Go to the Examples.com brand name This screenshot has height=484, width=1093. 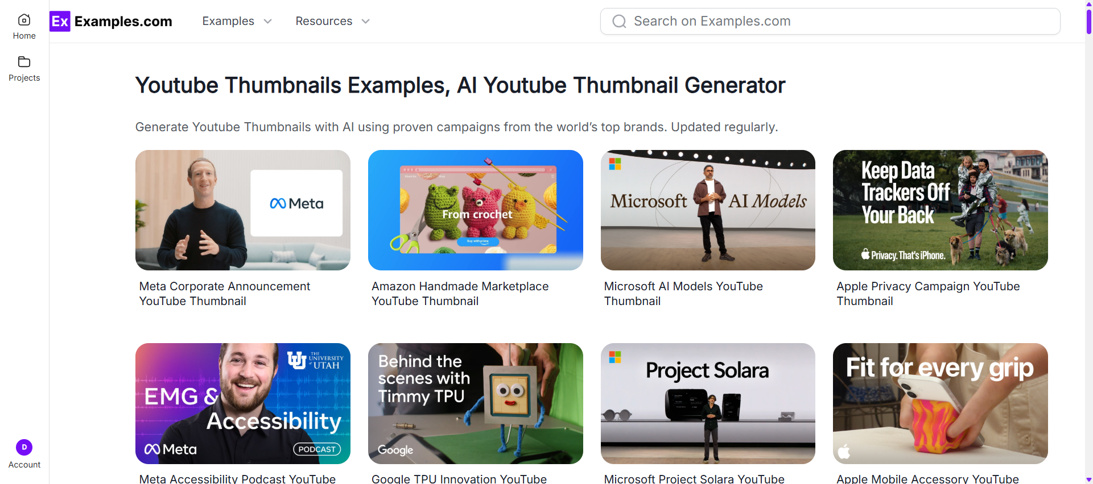[x=123, y=22]
